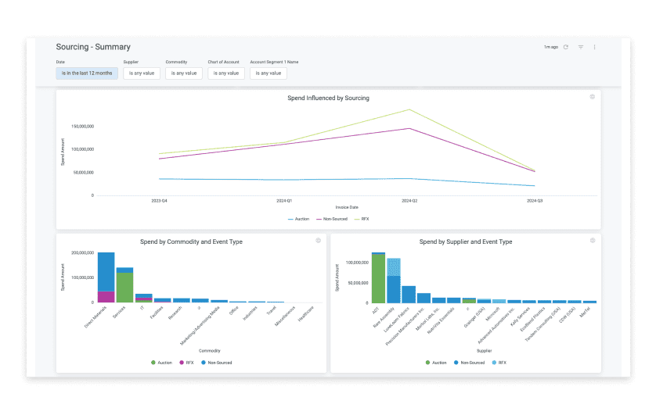
Task: Toggle RFX series in line chart legend
Action: 362,219
